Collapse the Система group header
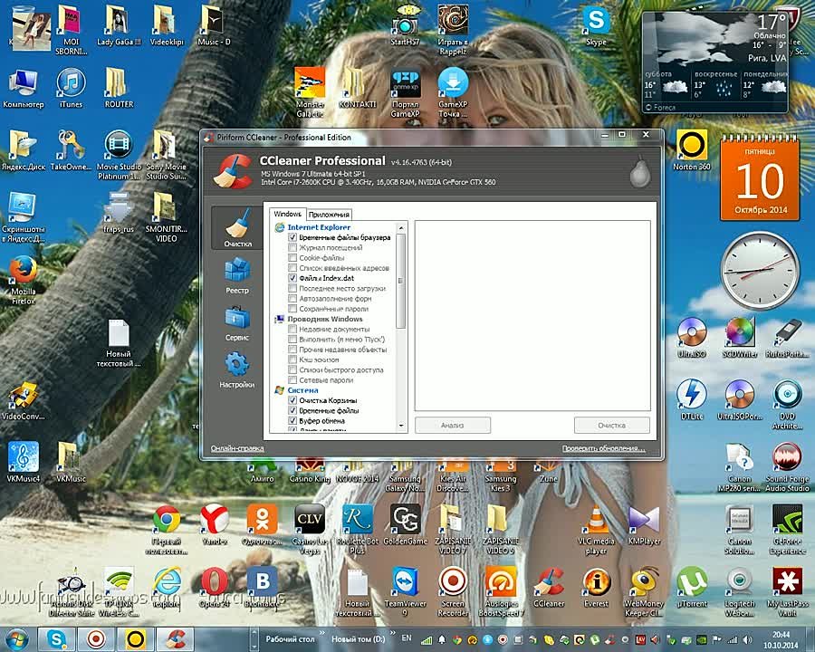Image resolution: width=815 pixels, height=652 pixels. (x=302, y=390)
